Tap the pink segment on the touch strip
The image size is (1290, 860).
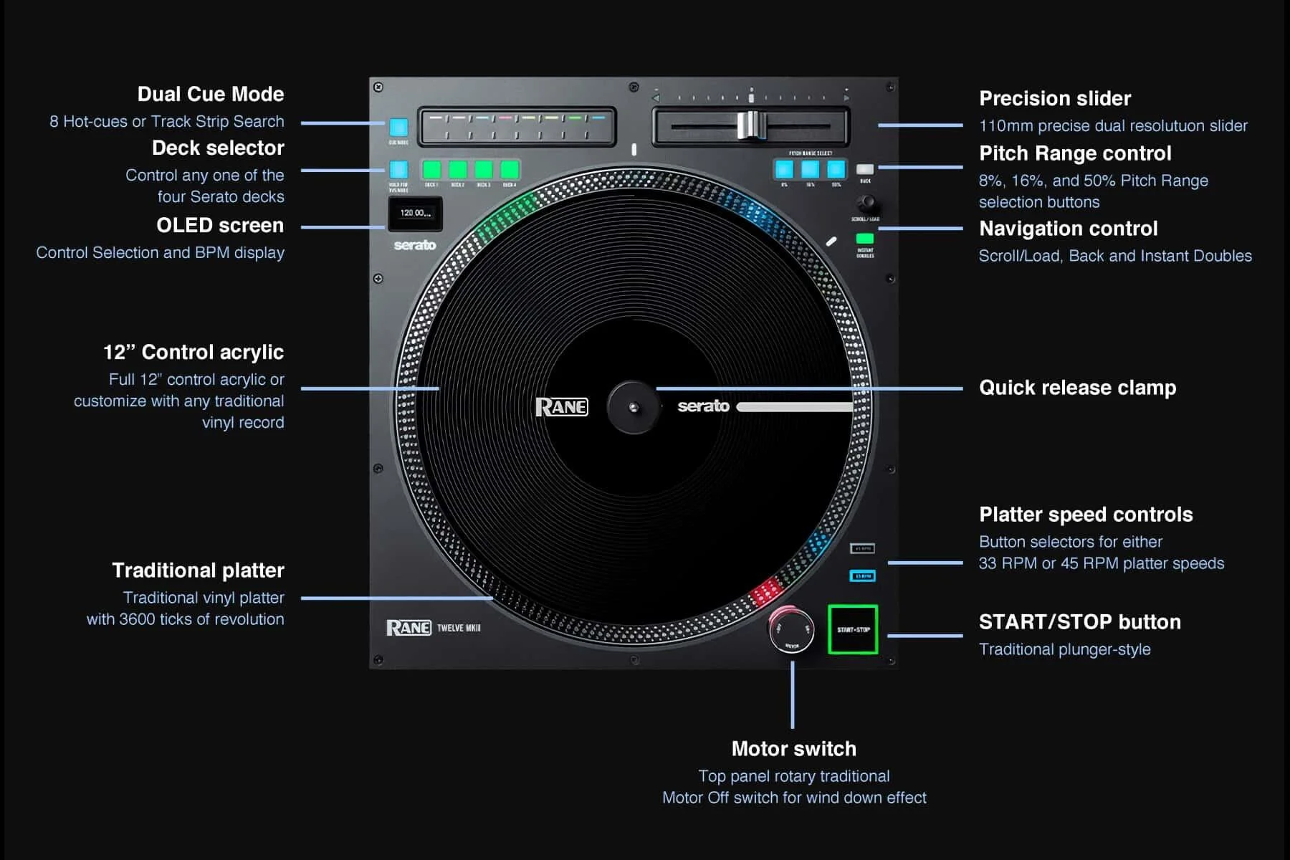(505, 118)
